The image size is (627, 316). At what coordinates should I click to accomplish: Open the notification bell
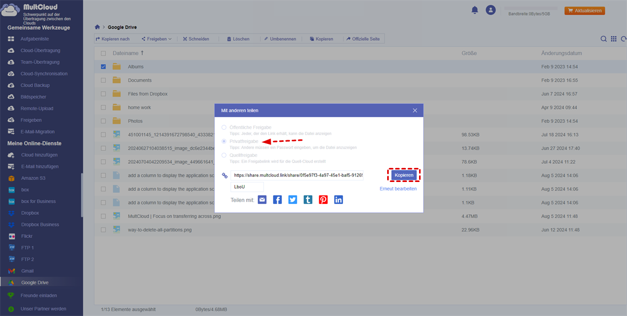pyautogui.click(x=475, y=10)
